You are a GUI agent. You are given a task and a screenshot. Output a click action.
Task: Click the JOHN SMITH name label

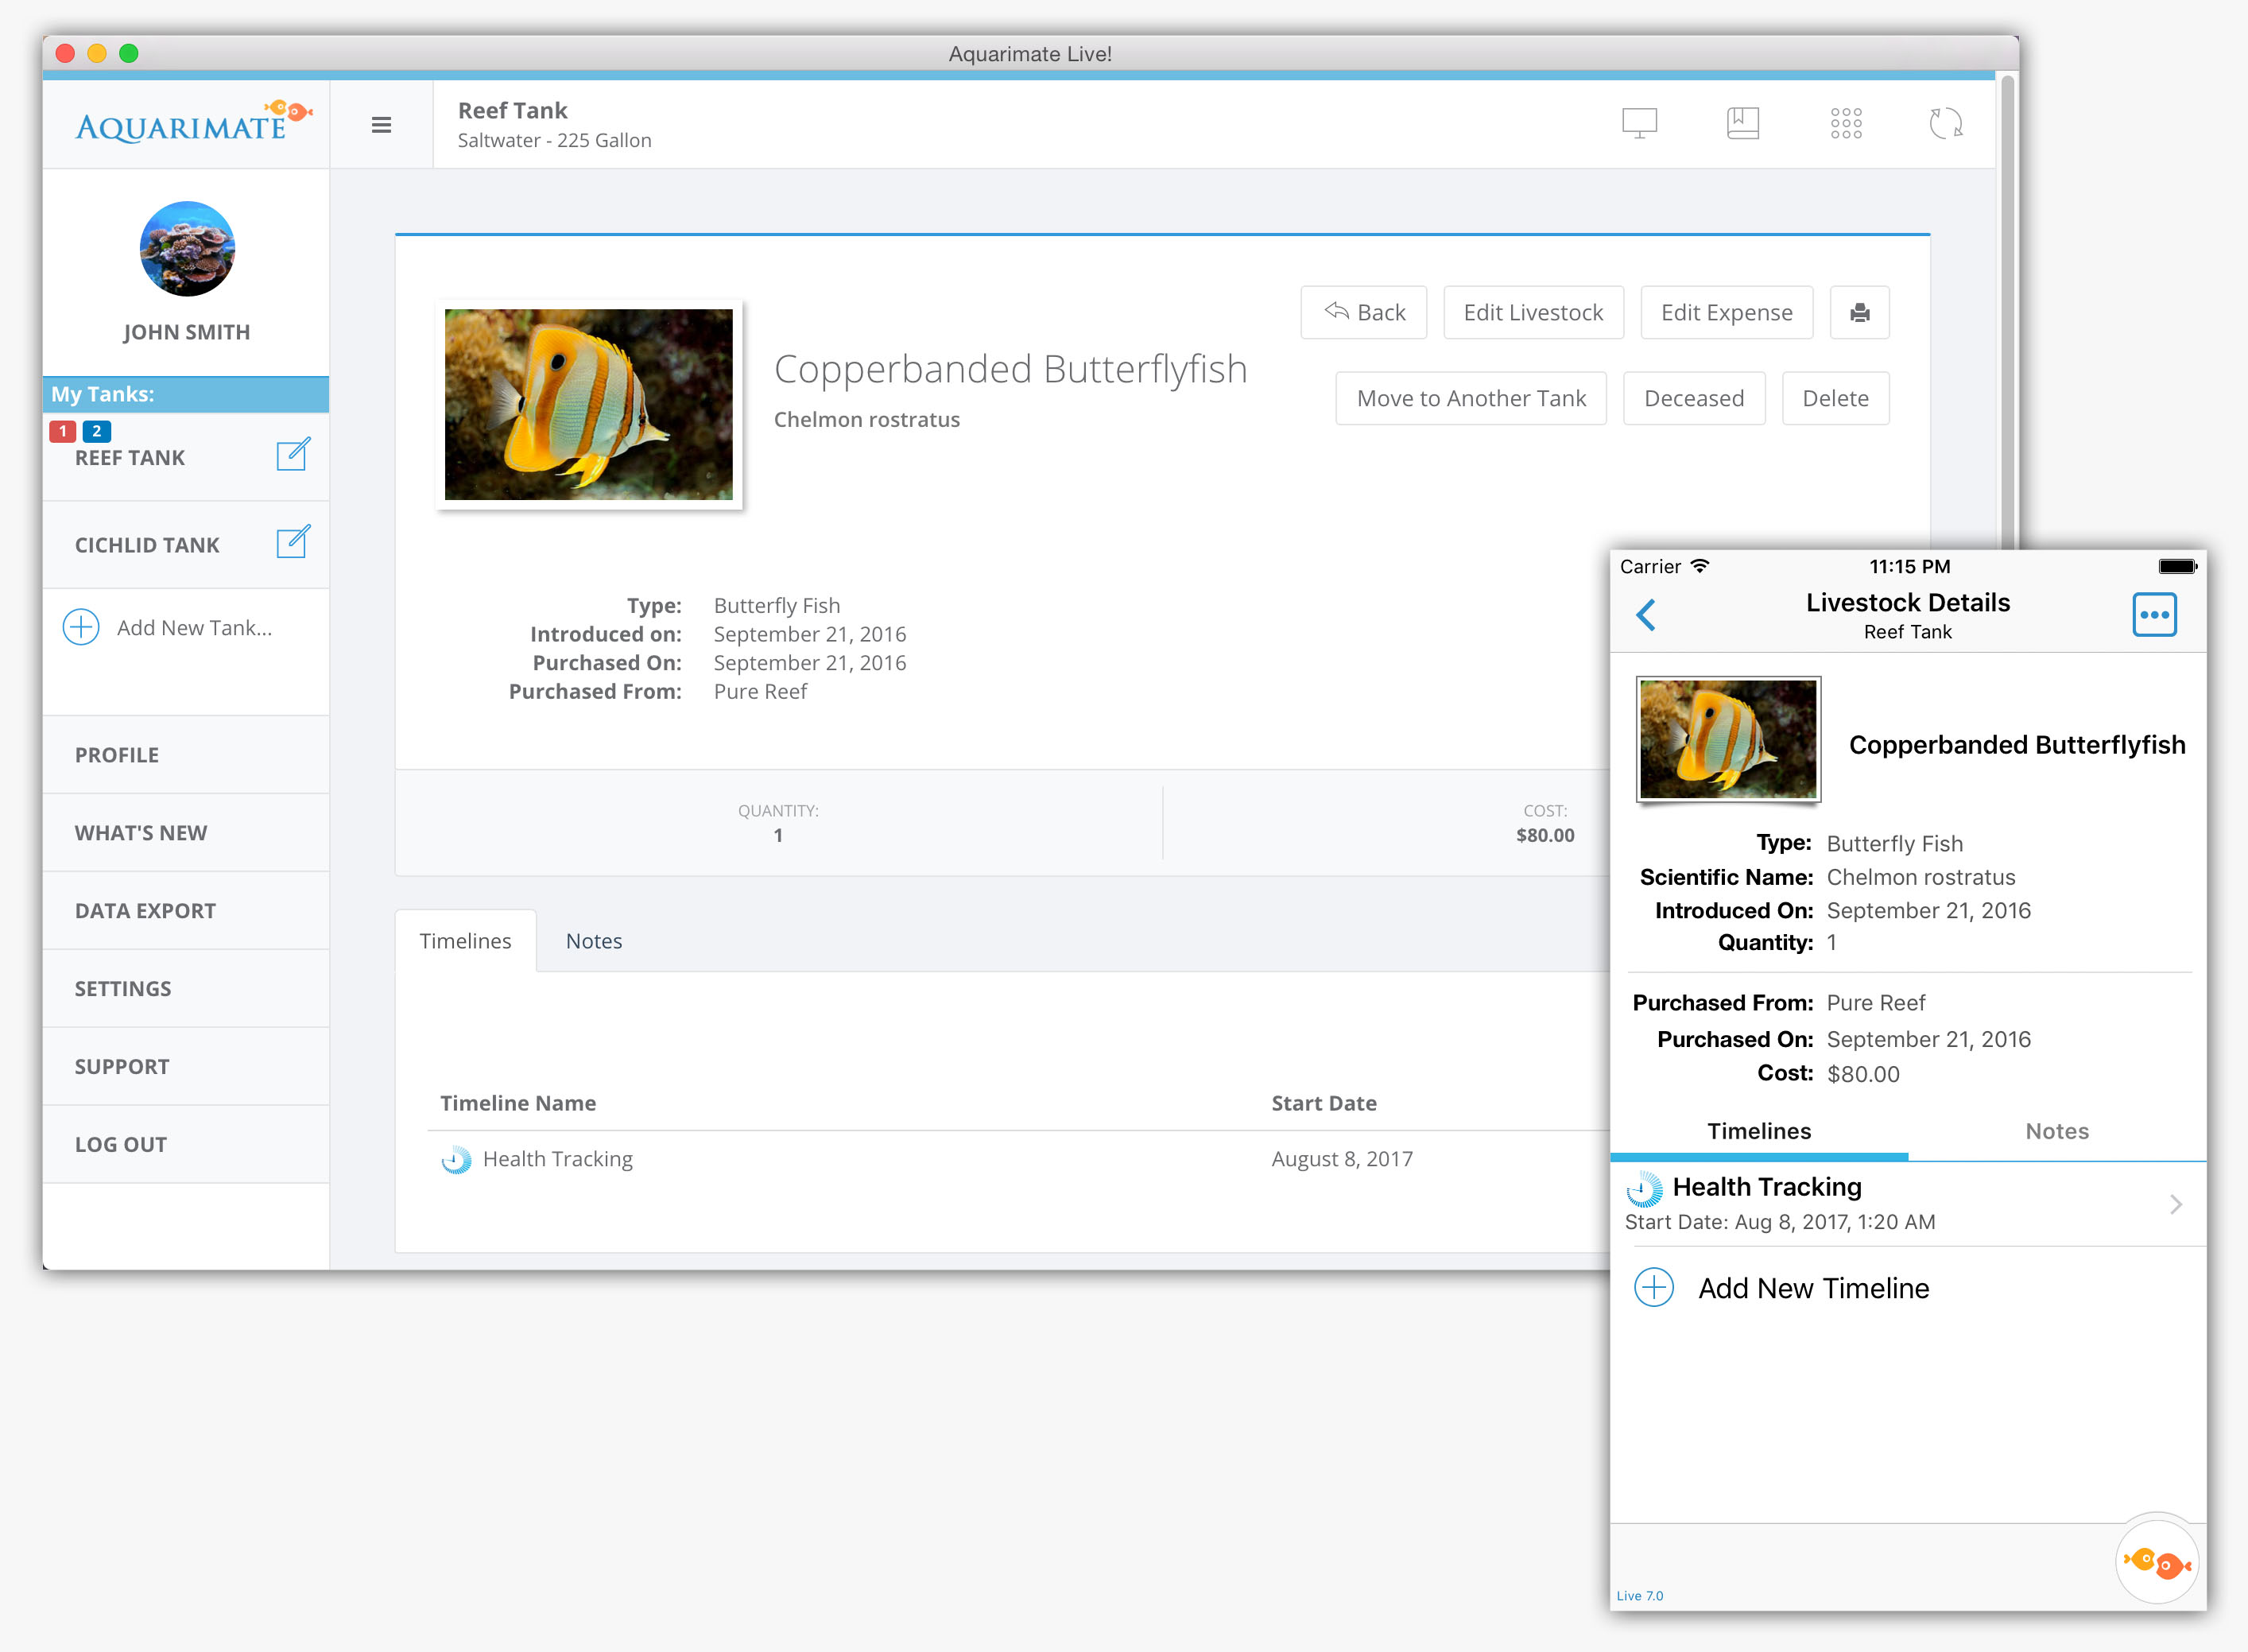point(187,332)
